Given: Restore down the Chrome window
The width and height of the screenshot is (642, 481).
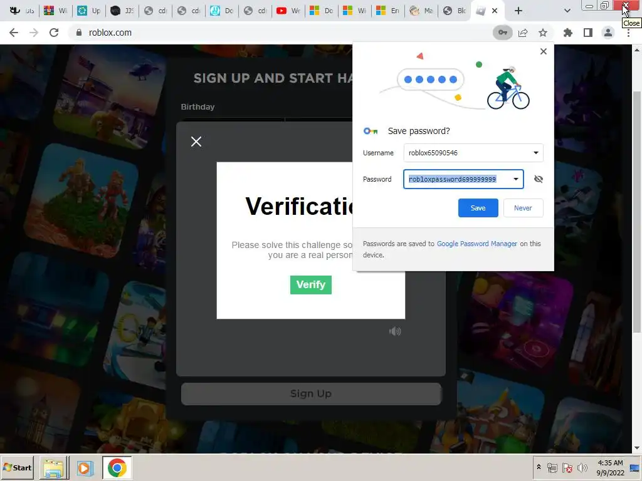Looking at the screenshot, I should tap(604, 6).
